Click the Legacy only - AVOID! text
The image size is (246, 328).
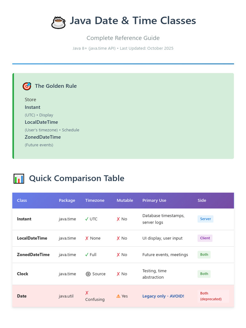pyautogui.click(x=163, y=296)
